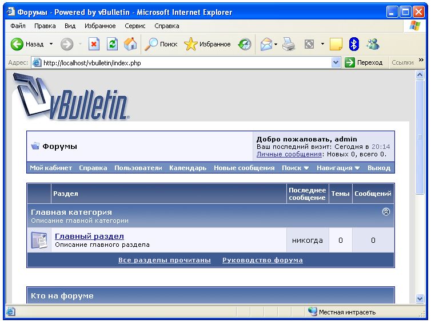
Task: Open the Messenger toolbar icon
Action: point(373,44)
